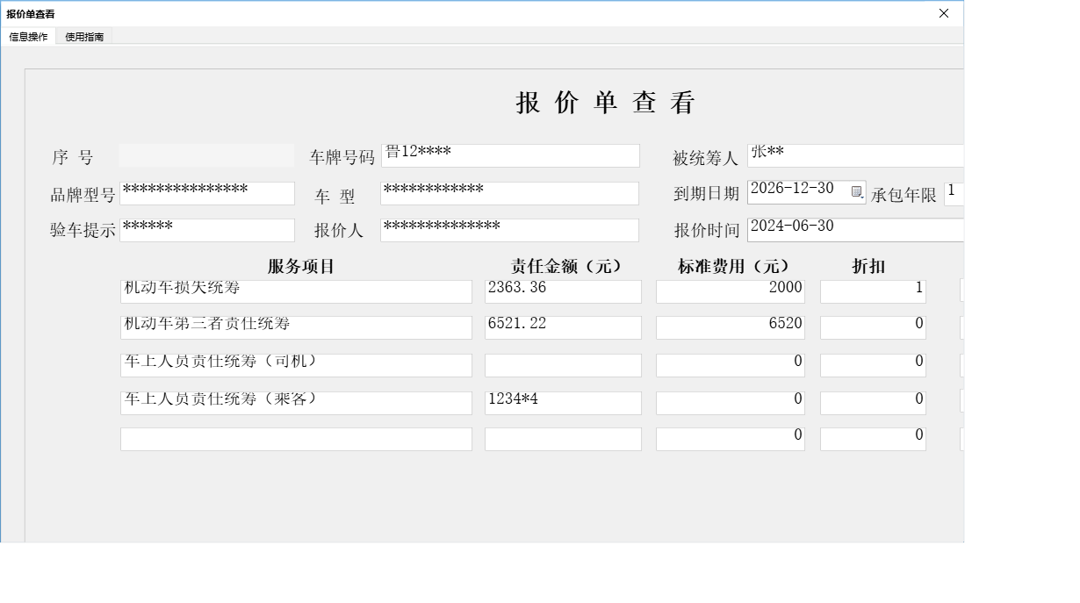Click the 机动车第三者责仕统筹 service item field
Viewport: 1080px width, 603px height.
tap(296, 327)
